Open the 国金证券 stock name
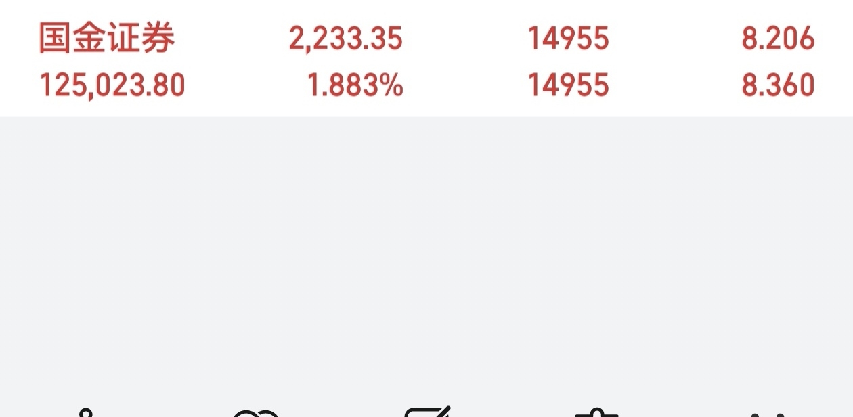The image size is (853, 417). (x=107, y=39)
